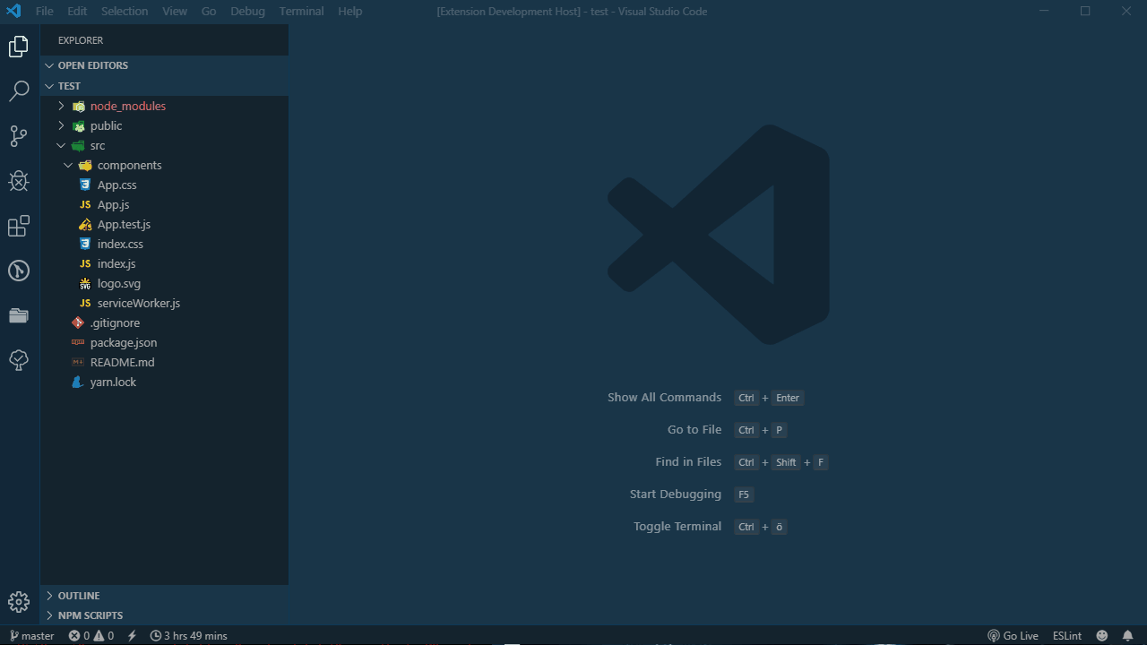Viewport: 1147px width, 645px height.
Task: Click the ESLint status bar item
Action: [1067, 636]
